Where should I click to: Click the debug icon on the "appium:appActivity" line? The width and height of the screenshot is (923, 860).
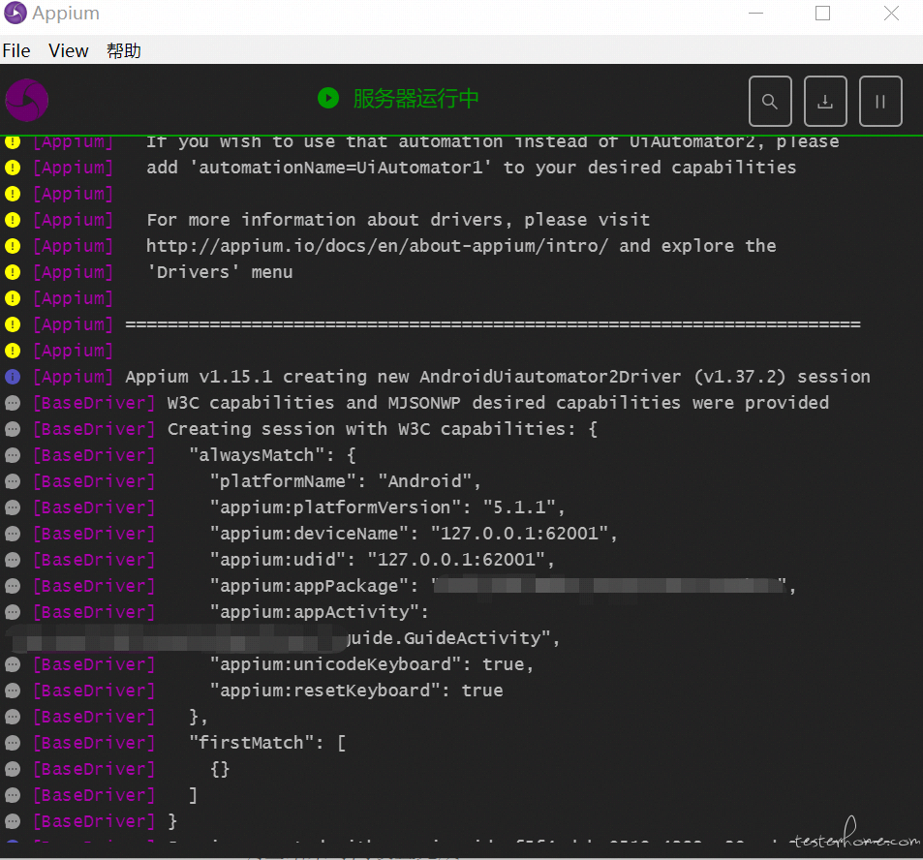point(13,612)
